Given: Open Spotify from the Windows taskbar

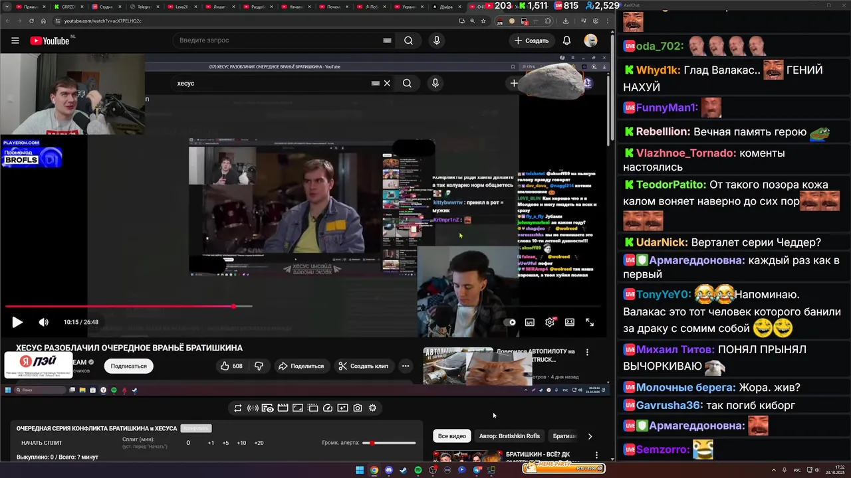Looking at the screenshot, I should click(418, 470).
